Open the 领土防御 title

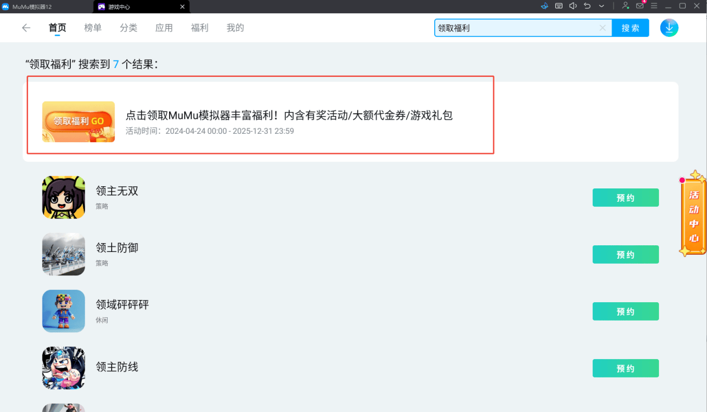click(117, 248)
